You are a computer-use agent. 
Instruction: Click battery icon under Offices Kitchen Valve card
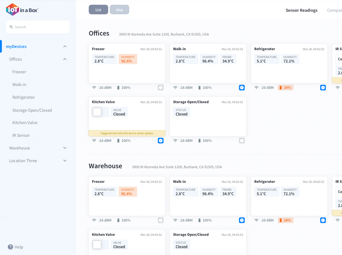pyautogui.click(x=118, y=140)
